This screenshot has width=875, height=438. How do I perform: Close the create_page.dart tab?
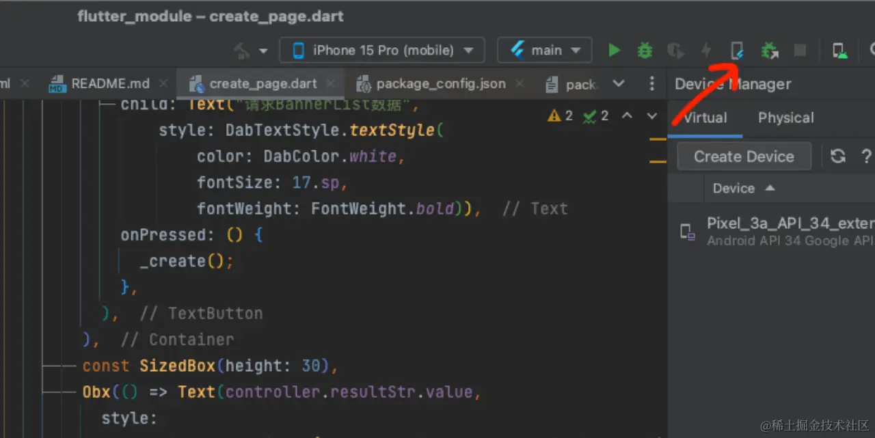pyautogui.click(x=331, y=83)
